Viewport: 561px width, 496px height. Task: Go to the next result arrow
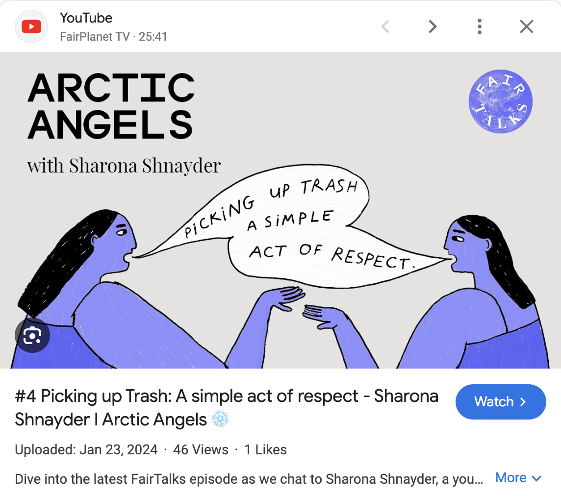433,26
